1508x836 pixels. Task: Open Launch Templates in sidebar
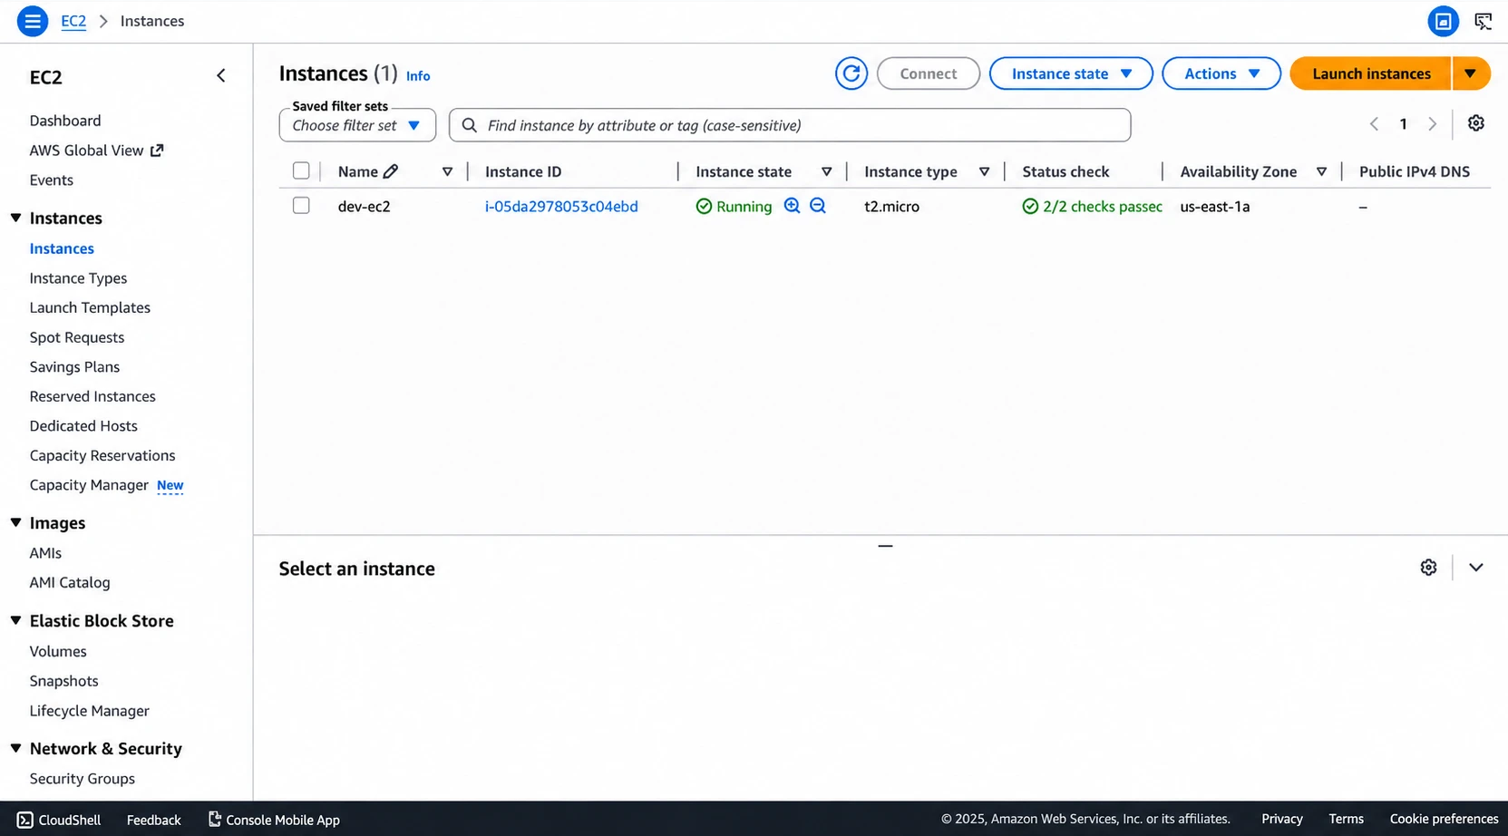pyautogui.click(x=90, y=307)
